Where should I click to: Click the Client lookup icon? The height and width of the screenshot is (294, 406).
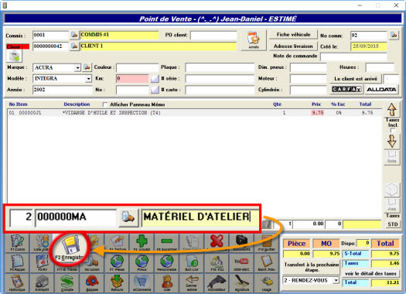coord(74,46)
